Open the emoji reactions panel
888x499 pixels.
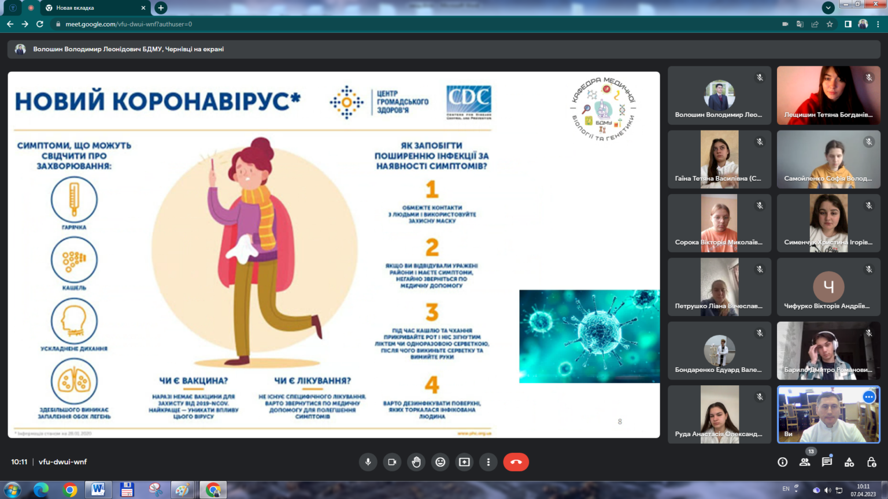pos(441,462)
